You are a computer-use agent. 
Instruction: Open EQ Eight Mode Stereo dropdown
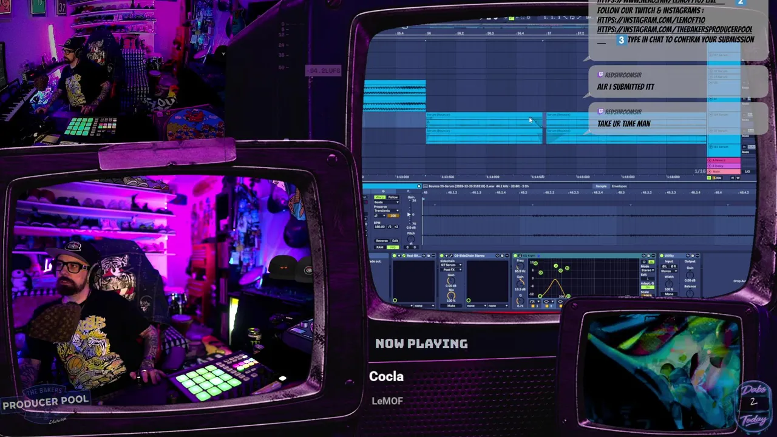647,270
